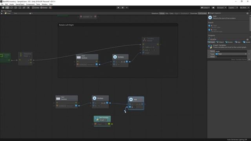
Task: Toggle Relations display in graph toolbar
Action: pyautogui.click(x=155, y=13)
